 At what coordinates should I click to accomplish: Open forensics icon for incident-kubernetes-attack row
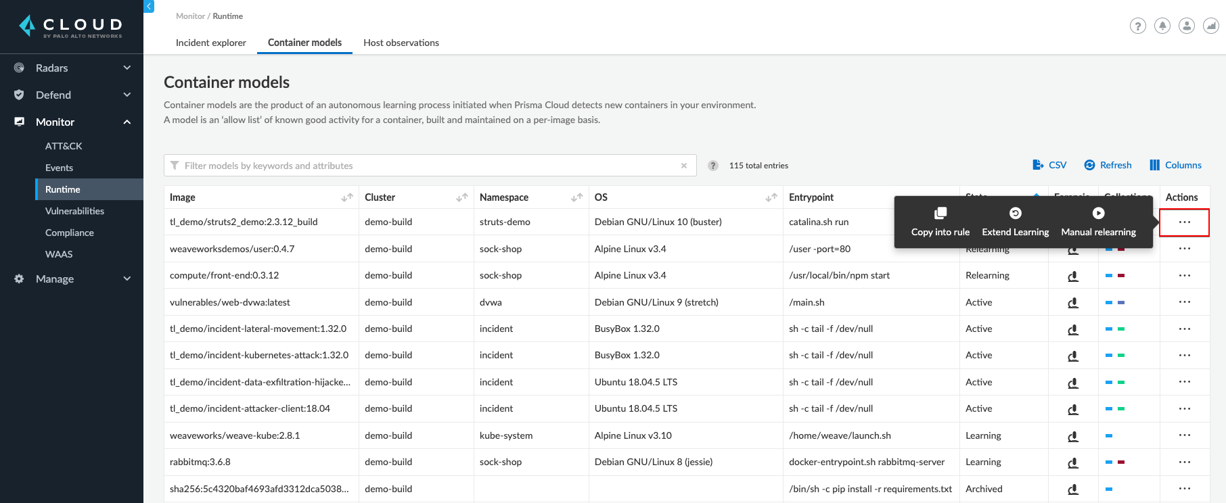[1073, 356]
